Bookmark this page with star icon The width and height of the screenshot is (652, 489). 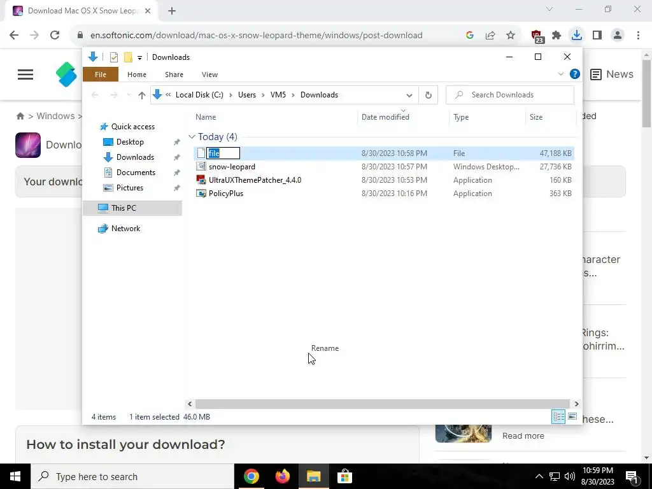tap(511, 36)
